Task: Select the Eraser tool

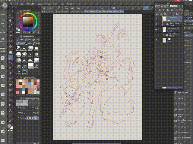Action: tap(11, 73)
